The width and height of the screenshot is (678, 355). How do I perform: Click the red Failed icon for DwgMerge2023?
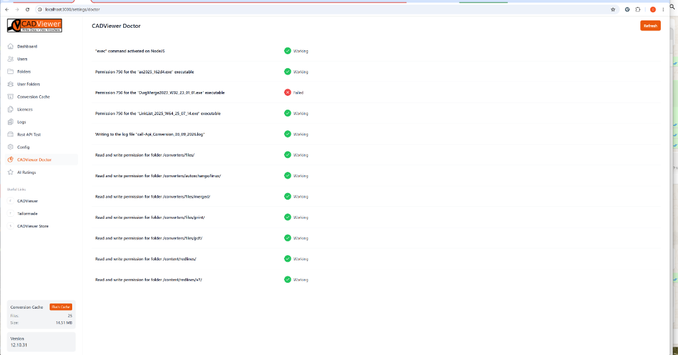(x=287, y=93)
